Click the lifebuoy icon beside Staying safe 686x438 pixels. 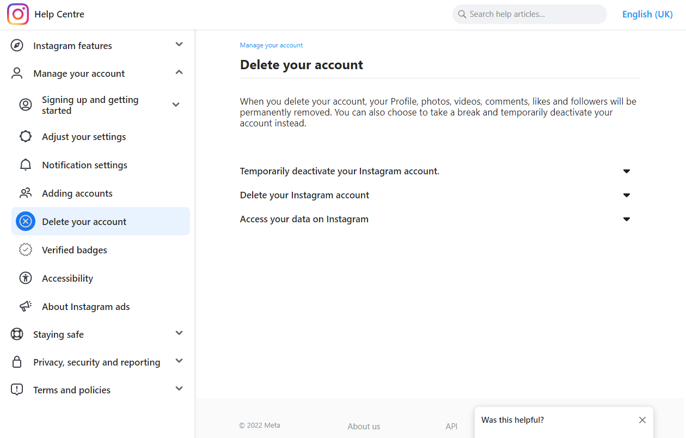pos(17,334)
